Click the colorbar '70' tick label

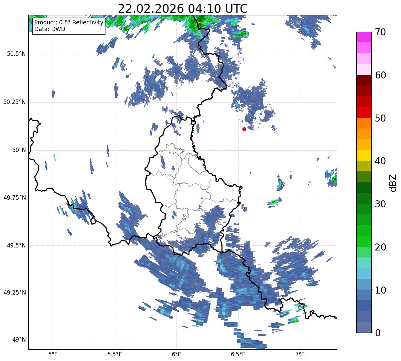380,32
